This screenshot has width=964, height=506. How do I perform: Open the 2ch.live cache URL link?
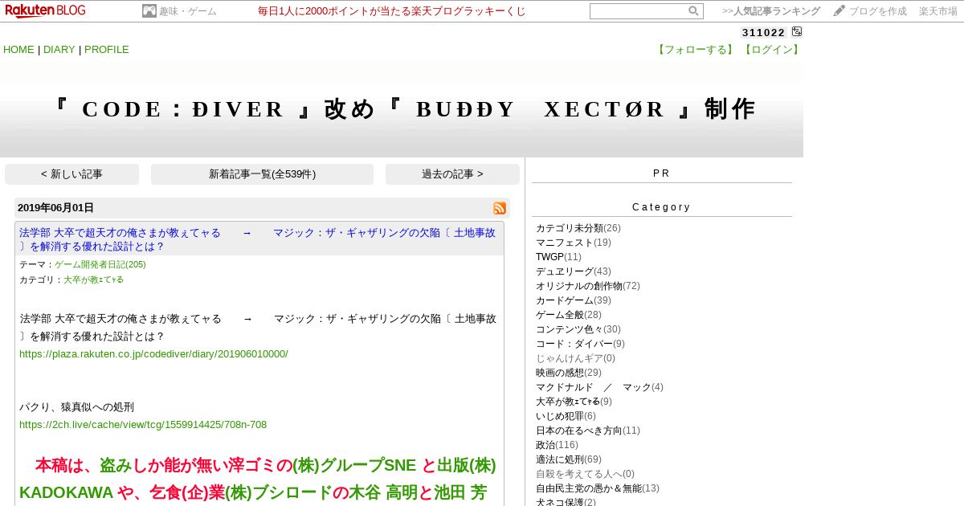[x=143, y=425]
